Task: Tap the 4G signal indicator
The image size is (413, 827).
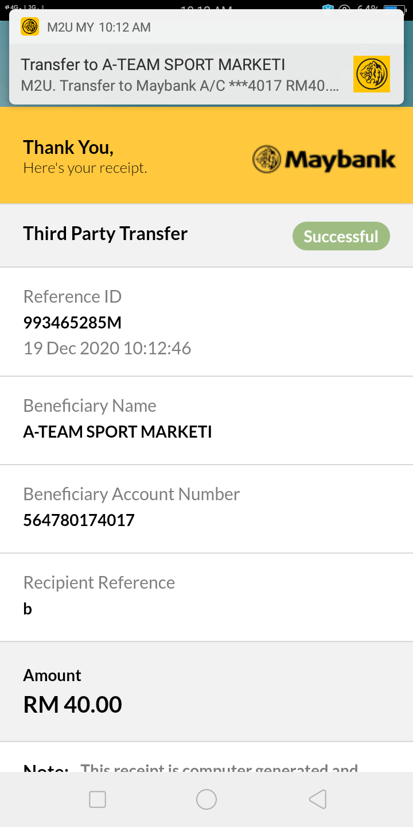Action: (14, 7)
